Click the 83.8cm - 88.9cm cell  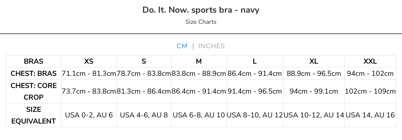click(x=199, y=73)
